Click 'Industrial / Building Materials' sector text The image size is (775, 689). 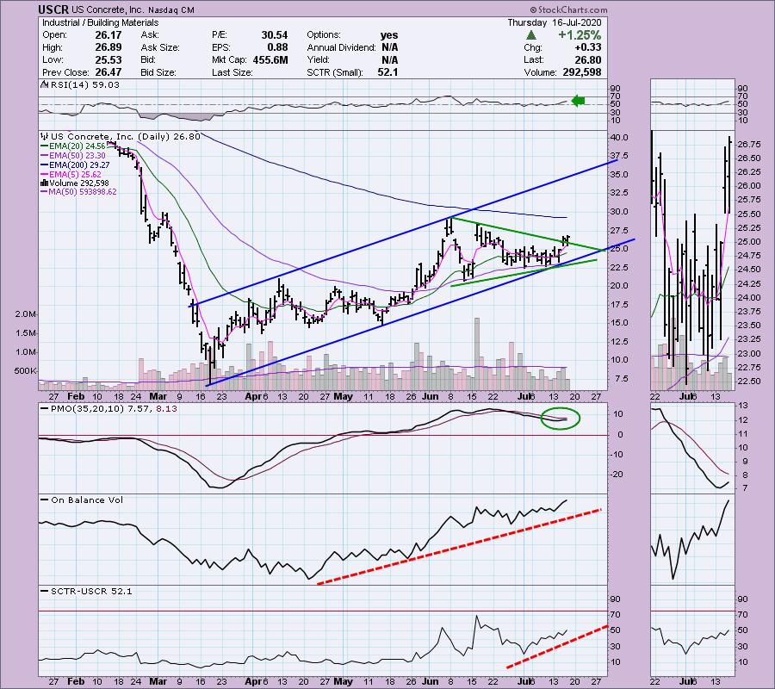[101, 22]
